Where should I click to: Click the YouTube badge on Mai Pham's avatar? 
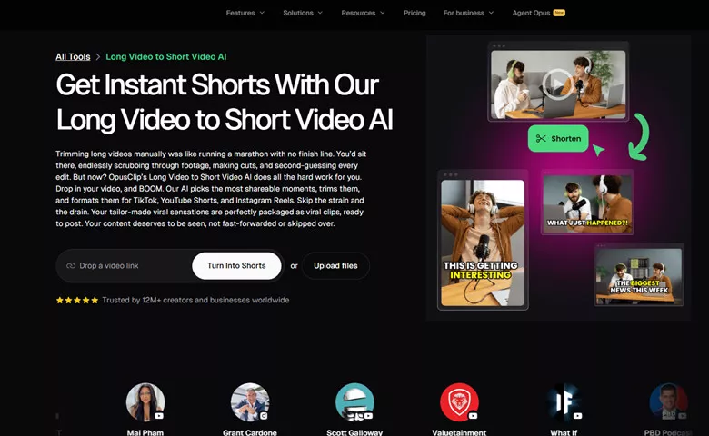159,416
